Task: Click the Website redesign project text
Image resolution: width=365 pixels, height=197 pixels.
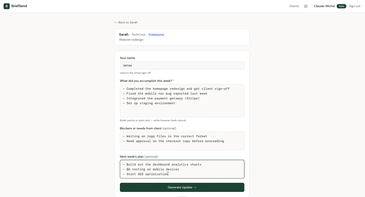Action: [131, 40]
